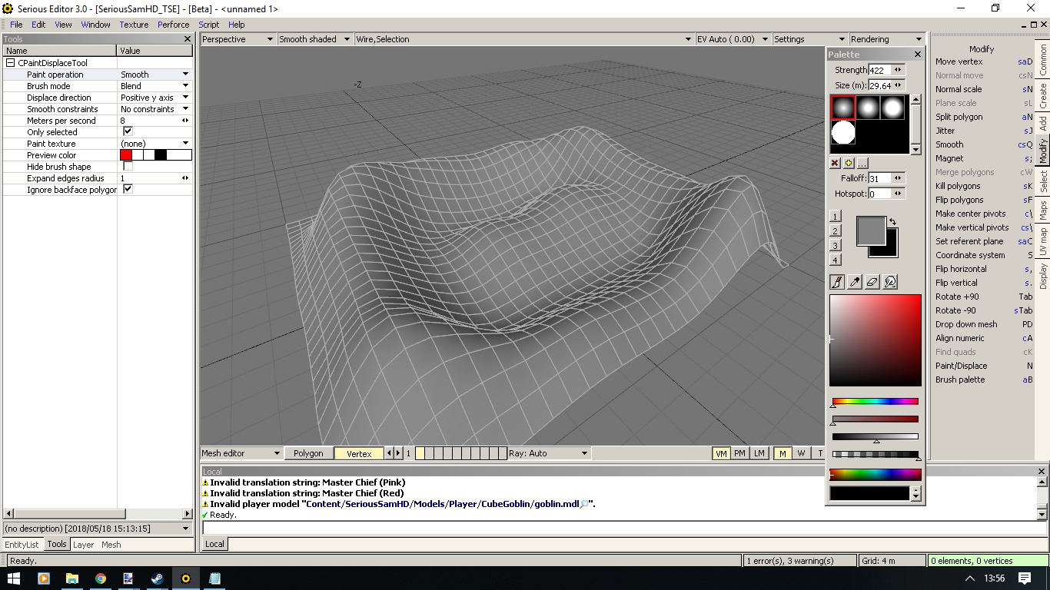Open the Texture menu
1050x590 pixels.
point(134,25)
